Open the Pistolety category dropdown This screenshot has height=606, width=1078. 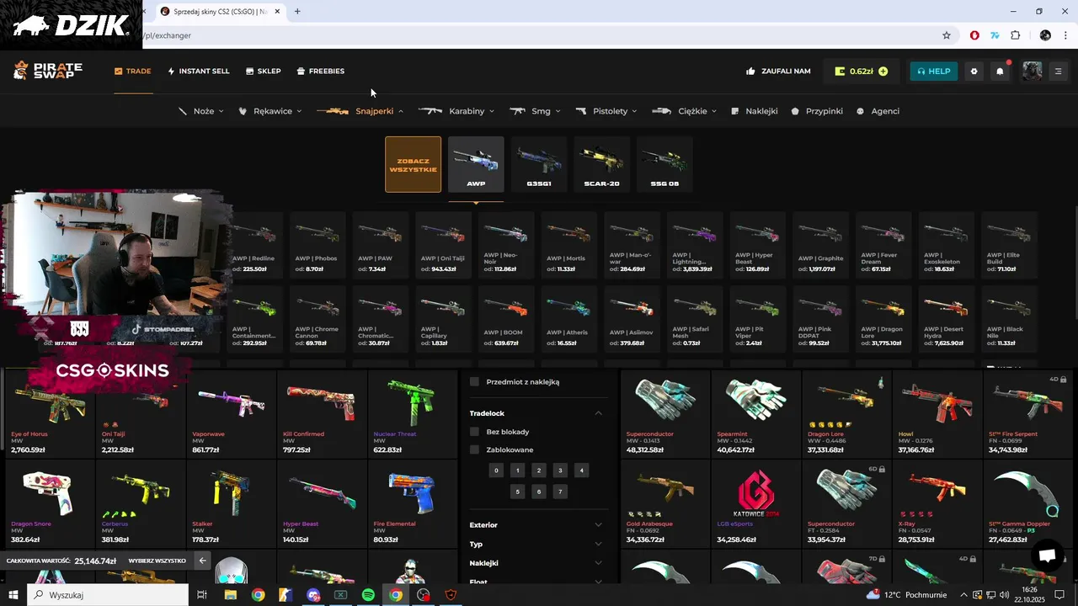click(x=607, y=111)
